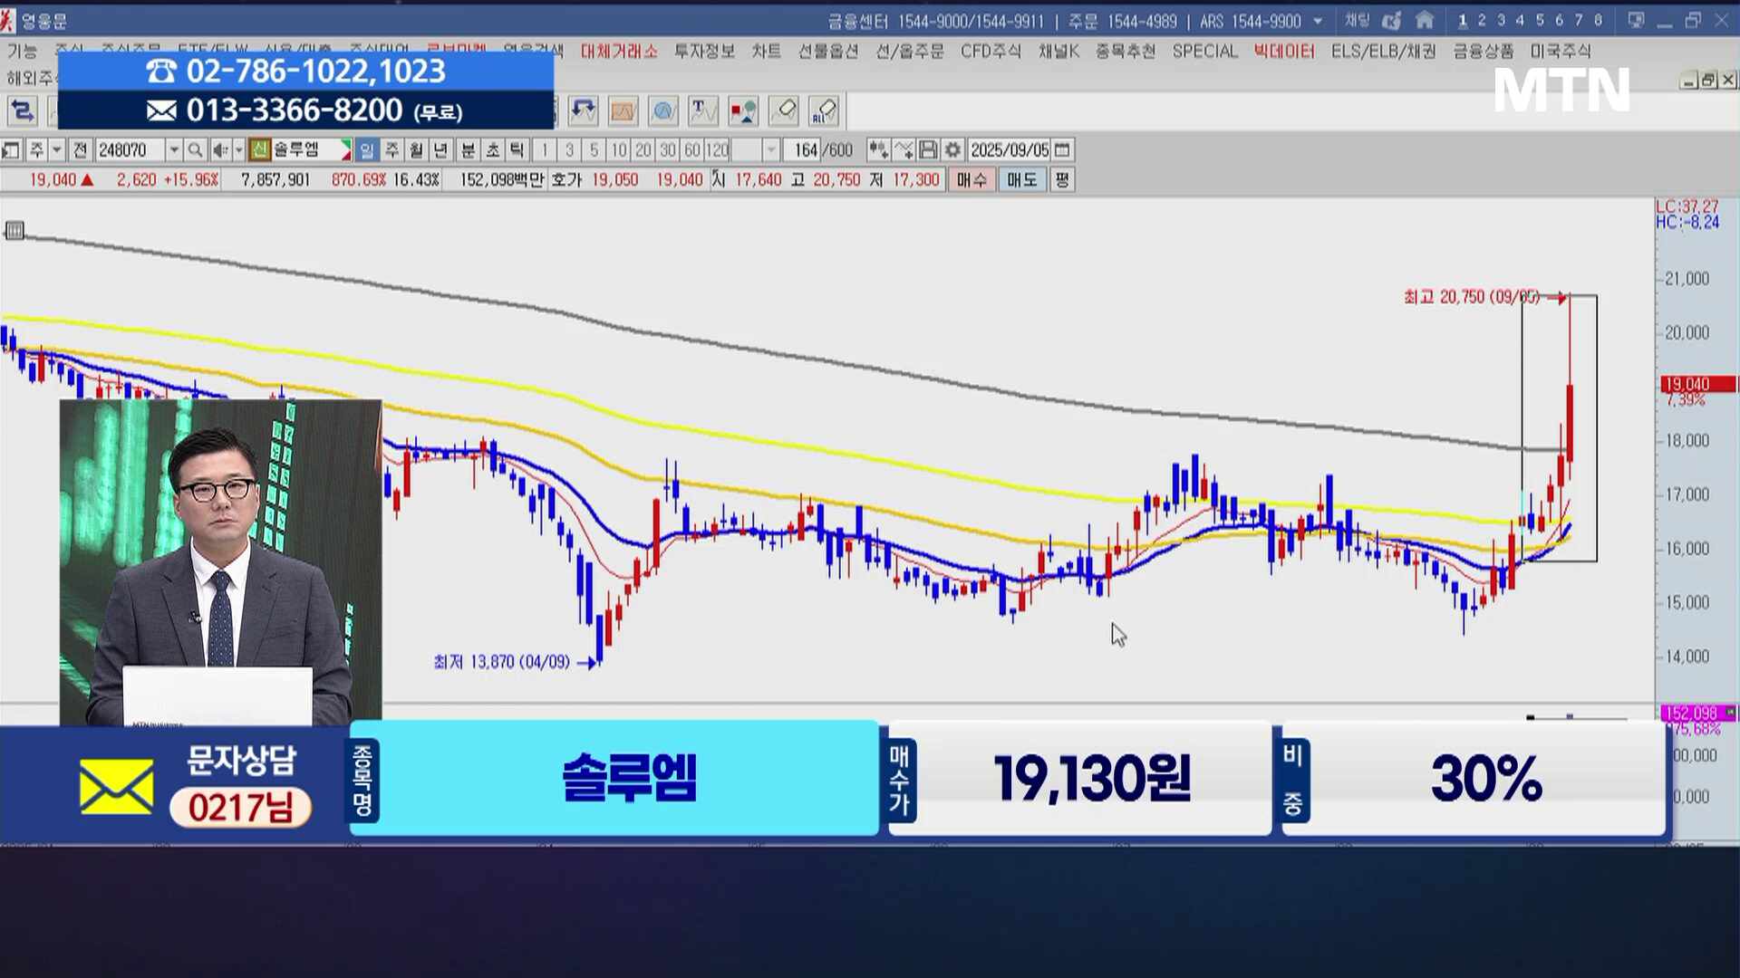Click the 2025/09/05 date field
1740x978 pixels.
1009,150
